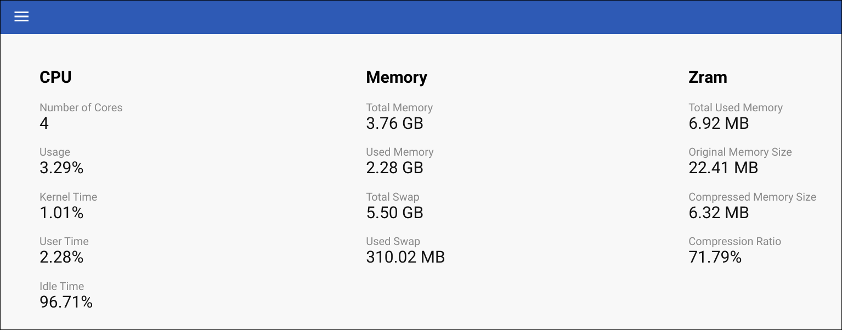
Task: Select the Total Swap value
Action: coord(394,213)
